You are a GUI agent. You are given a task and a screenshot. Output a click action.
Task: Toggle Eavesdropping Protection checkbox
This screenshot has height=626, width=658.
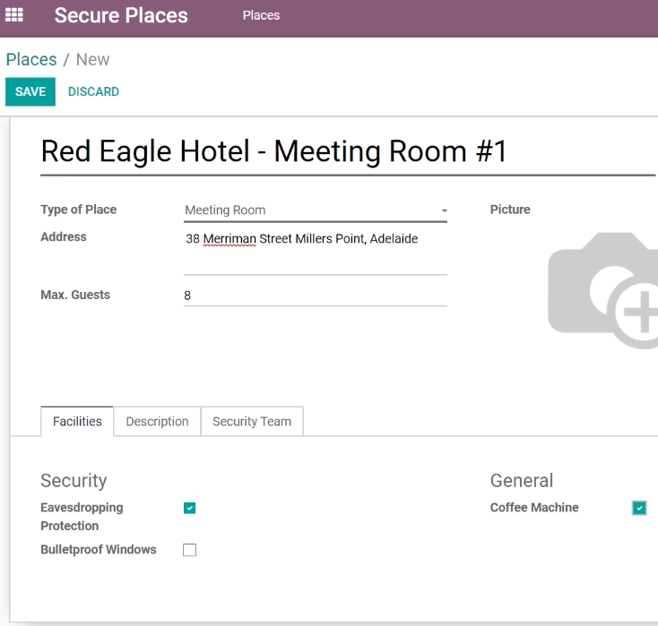tap(190, 508)
